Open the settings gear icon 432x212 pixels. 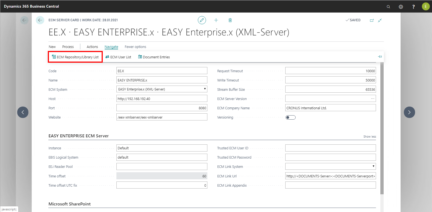click(401, 7)
